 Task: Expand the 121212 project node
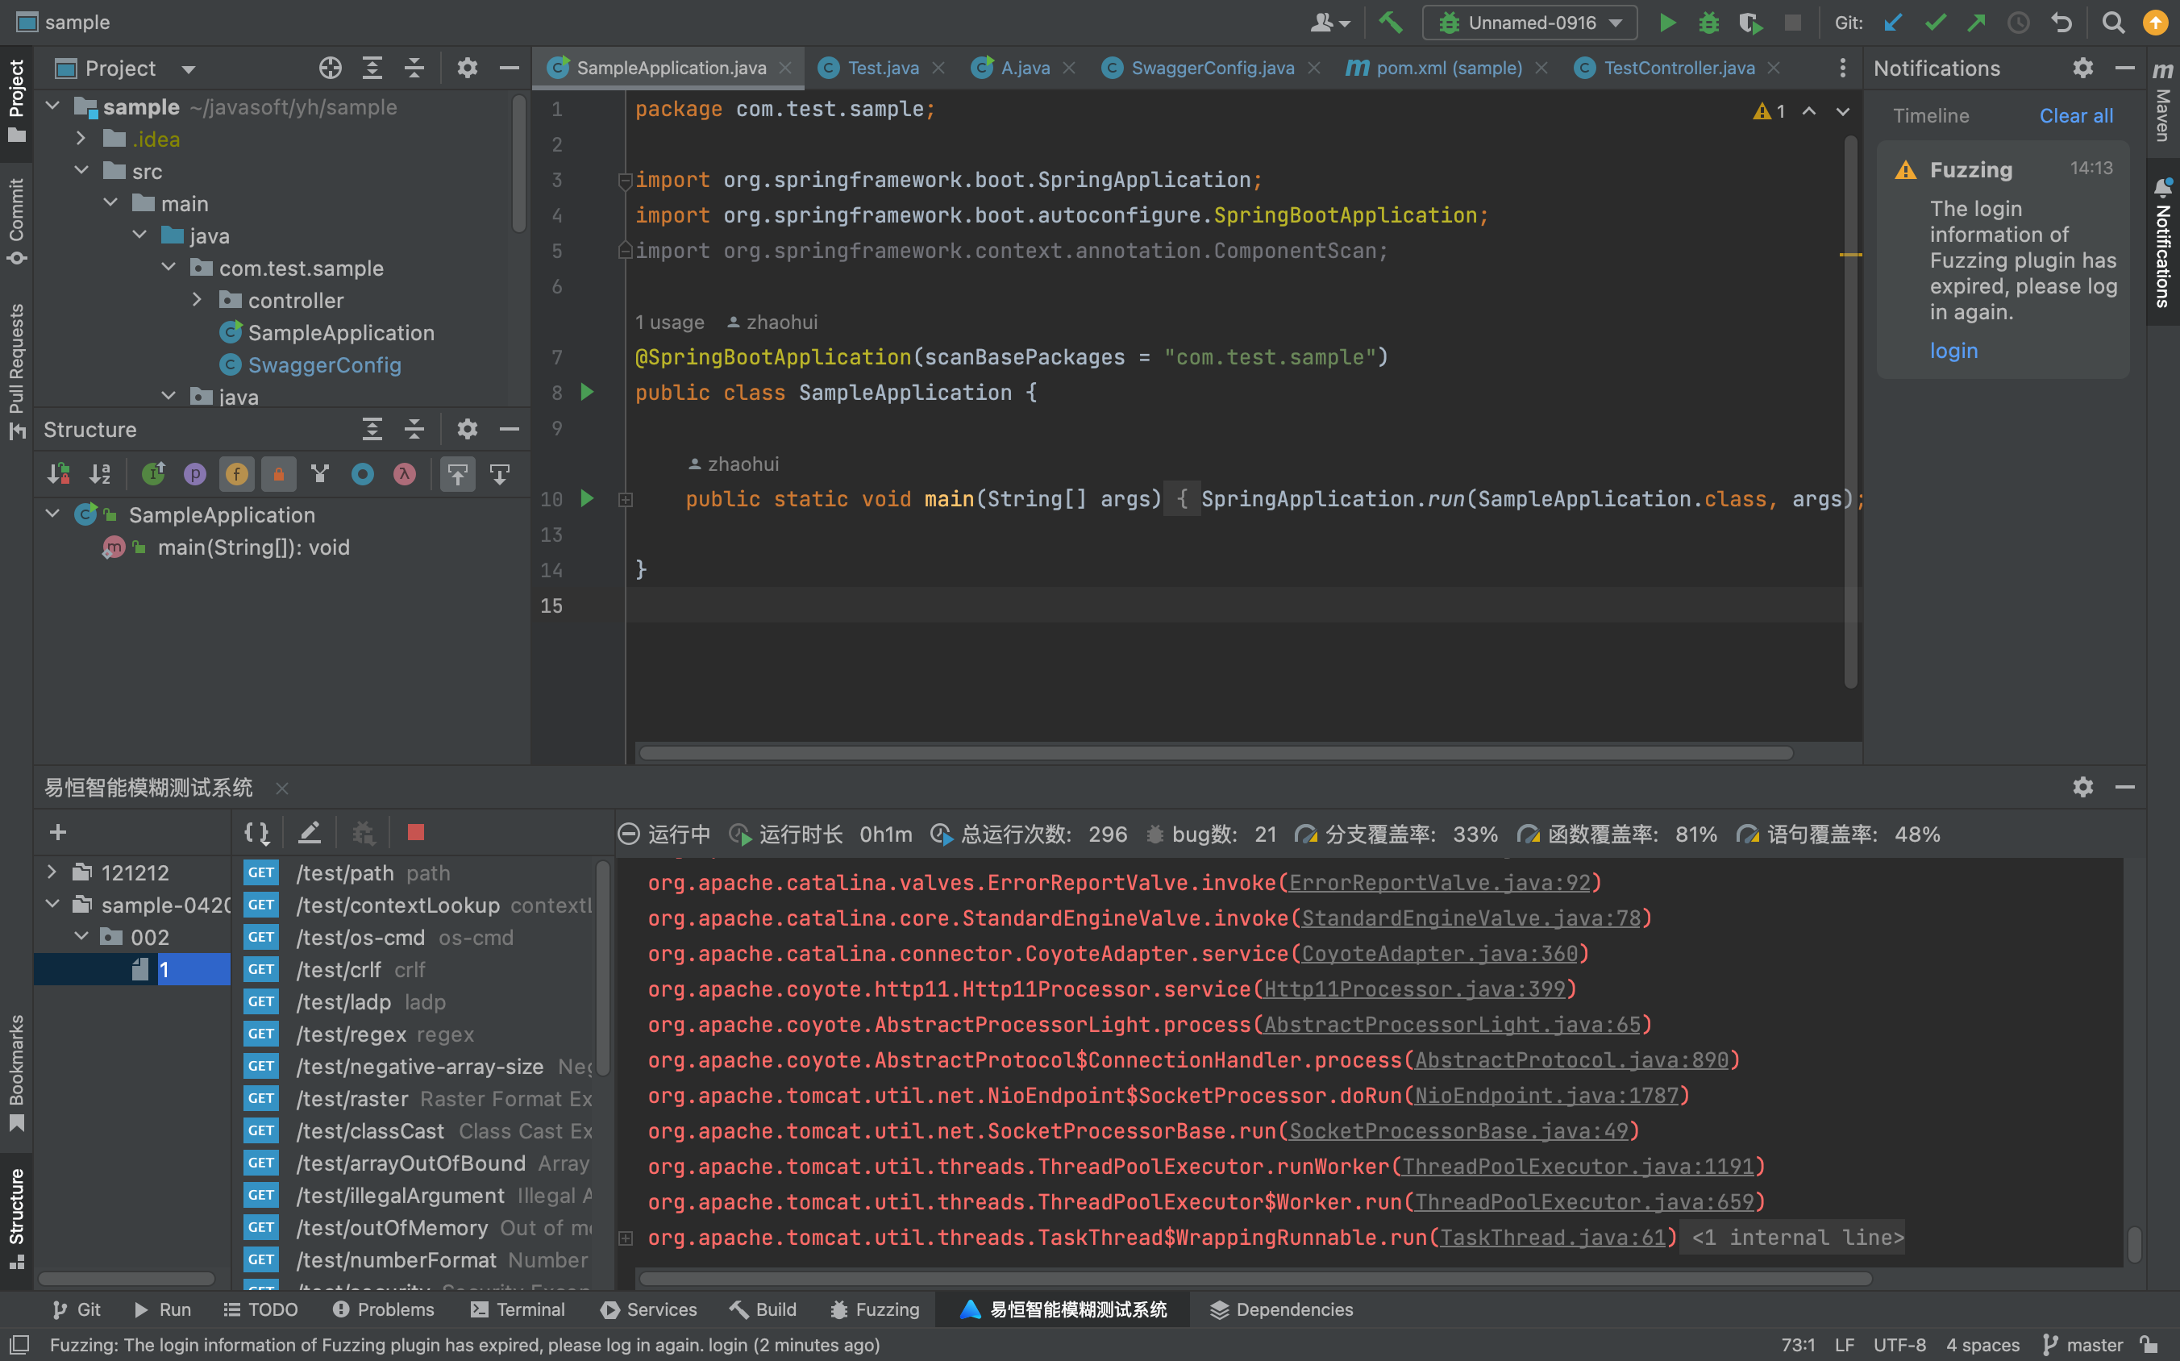pyautogui.click(x=52, y=872)
